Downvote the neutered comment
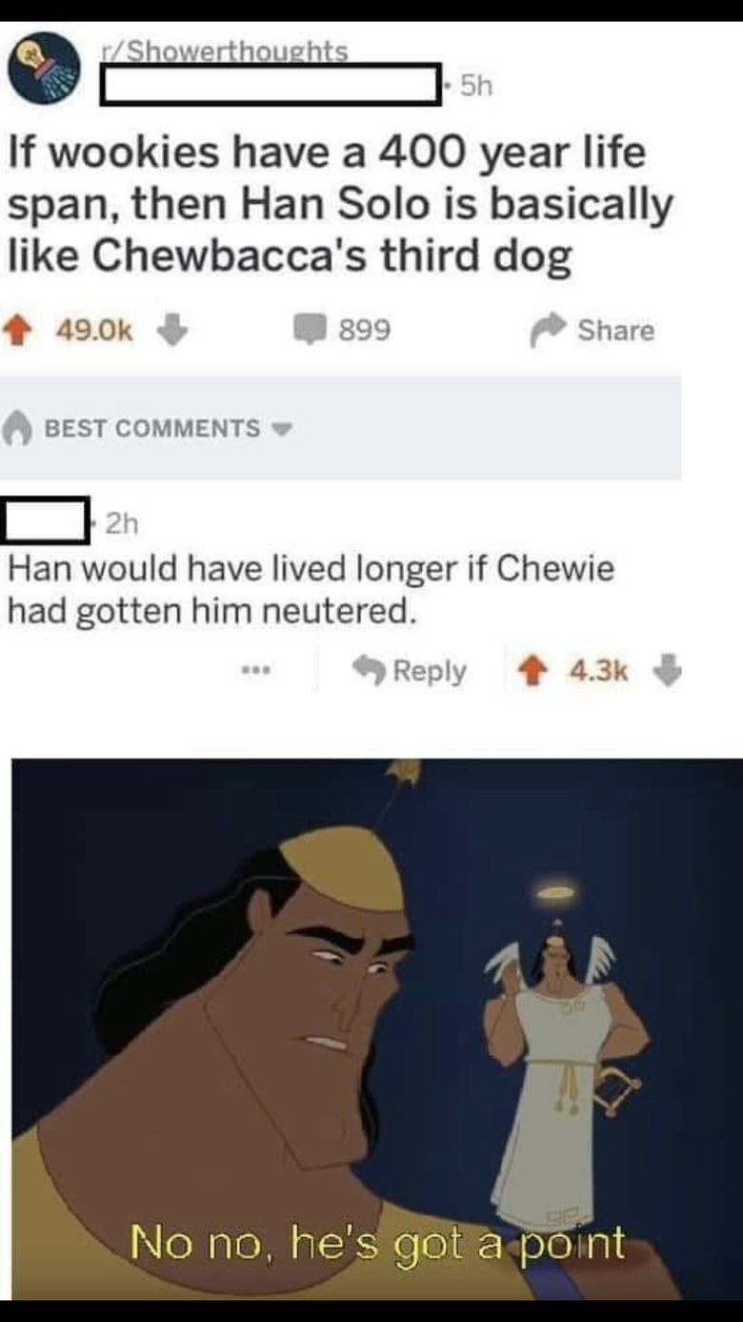 664,671
